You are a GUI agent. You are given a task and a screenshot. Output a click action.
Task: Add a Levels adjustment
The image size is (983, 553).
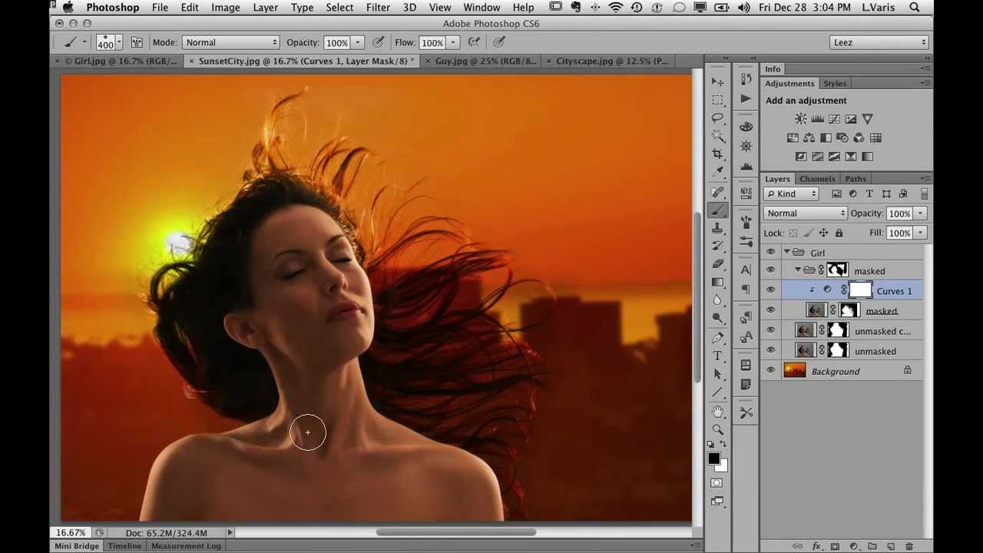tap(817, 119)
